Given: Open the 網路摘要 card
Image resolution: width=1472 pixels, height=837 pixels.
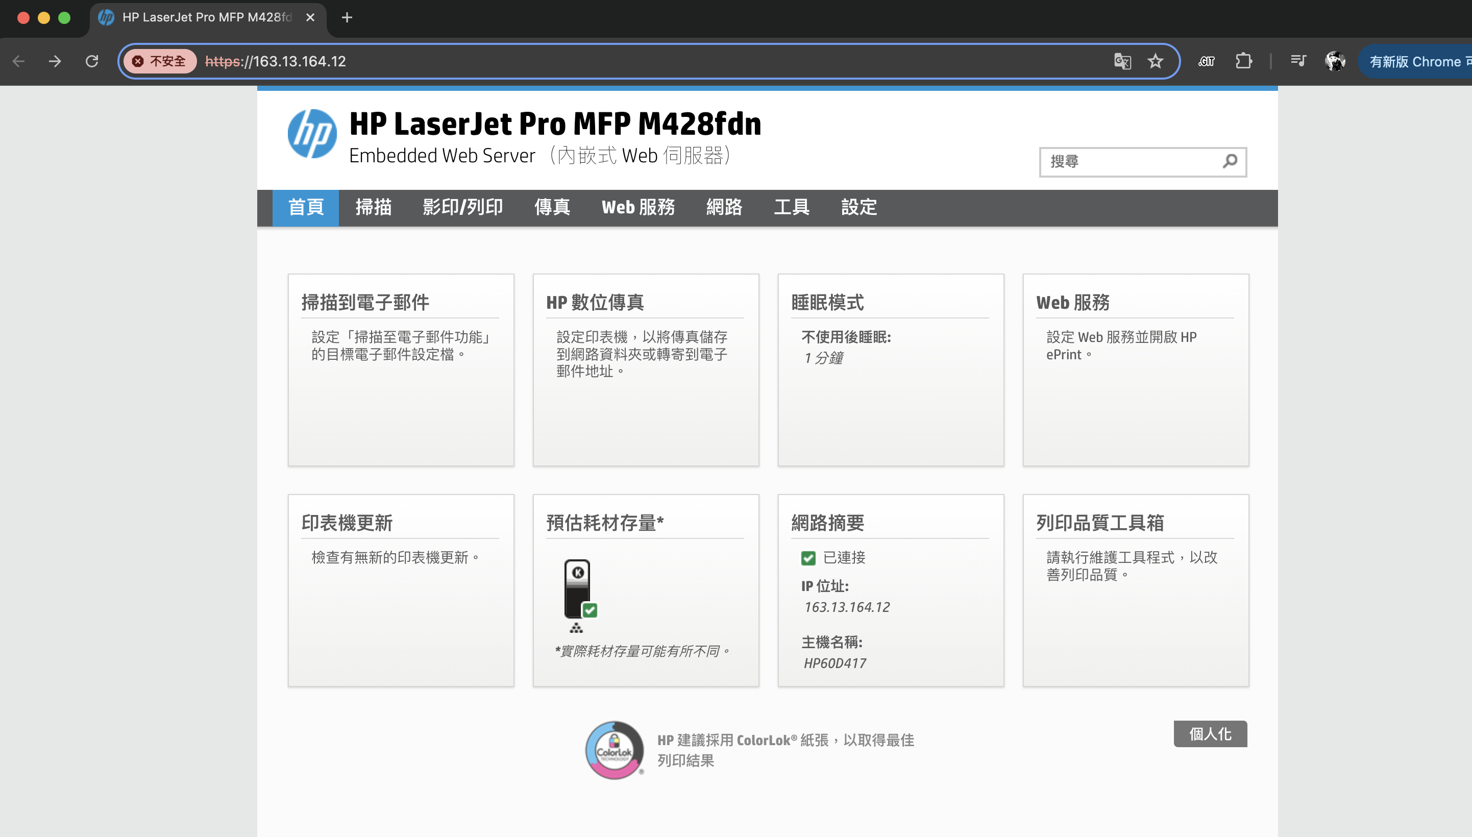Looking at the screenshot, I should [890, 590].
